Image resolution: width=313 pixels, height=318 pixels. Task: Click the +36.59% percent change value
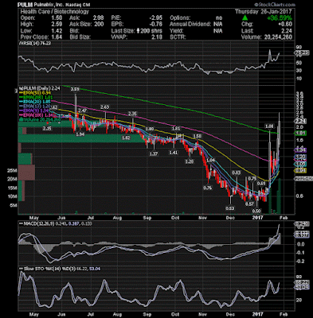click(280, 18)
